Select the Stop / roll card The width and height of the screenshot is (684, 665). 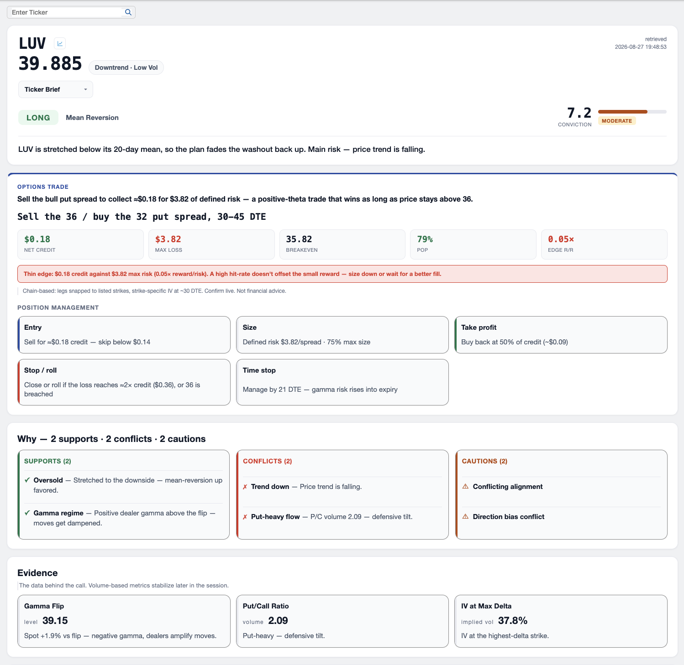[124, 382]
